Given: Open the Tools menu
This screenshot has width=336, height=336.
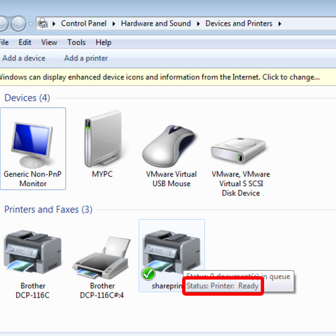Looking at the screenshot, I should click(x=77, y=42).
